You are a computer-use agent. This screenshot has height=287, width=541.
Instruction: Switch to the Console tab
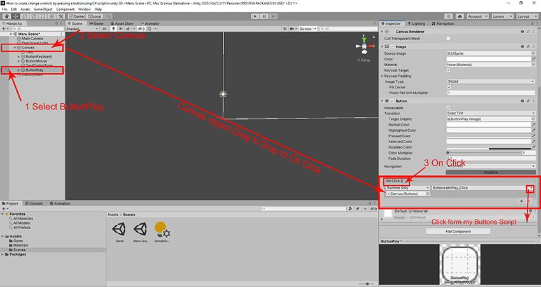point(34,204)
